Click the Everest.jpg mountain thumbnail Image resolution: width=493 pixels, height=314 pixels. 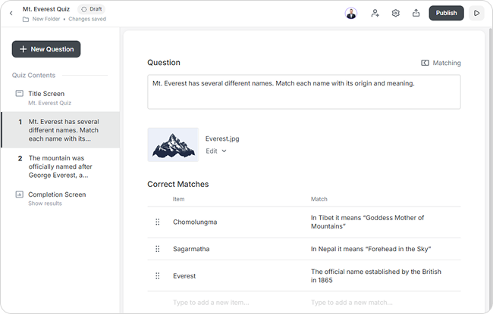pyautogui.click(x=173, y=145)
